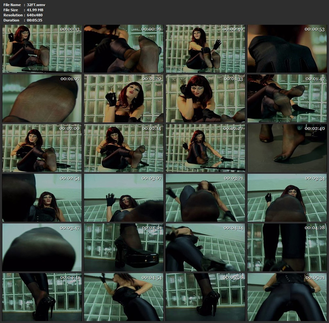Choose the frame stamped 00:03:07
The image size is (329, 323).
click(x=124, y=198)
